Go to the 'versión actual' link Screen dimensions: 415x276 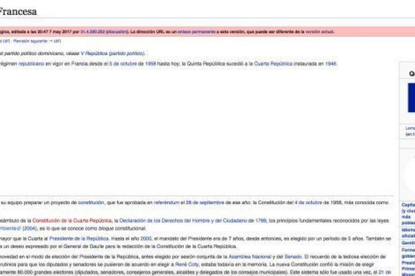click(x=320, y=32)
